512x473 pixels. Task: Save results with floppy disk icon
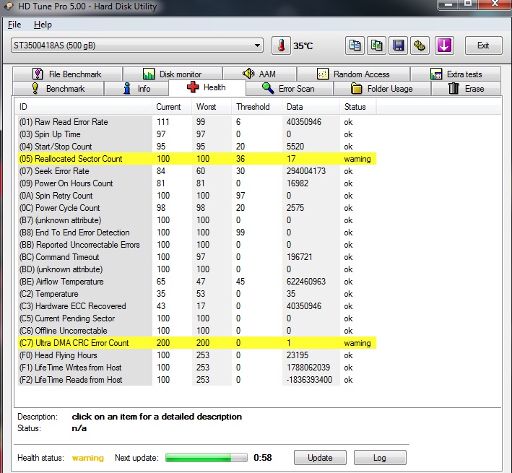tap(398, 45)
